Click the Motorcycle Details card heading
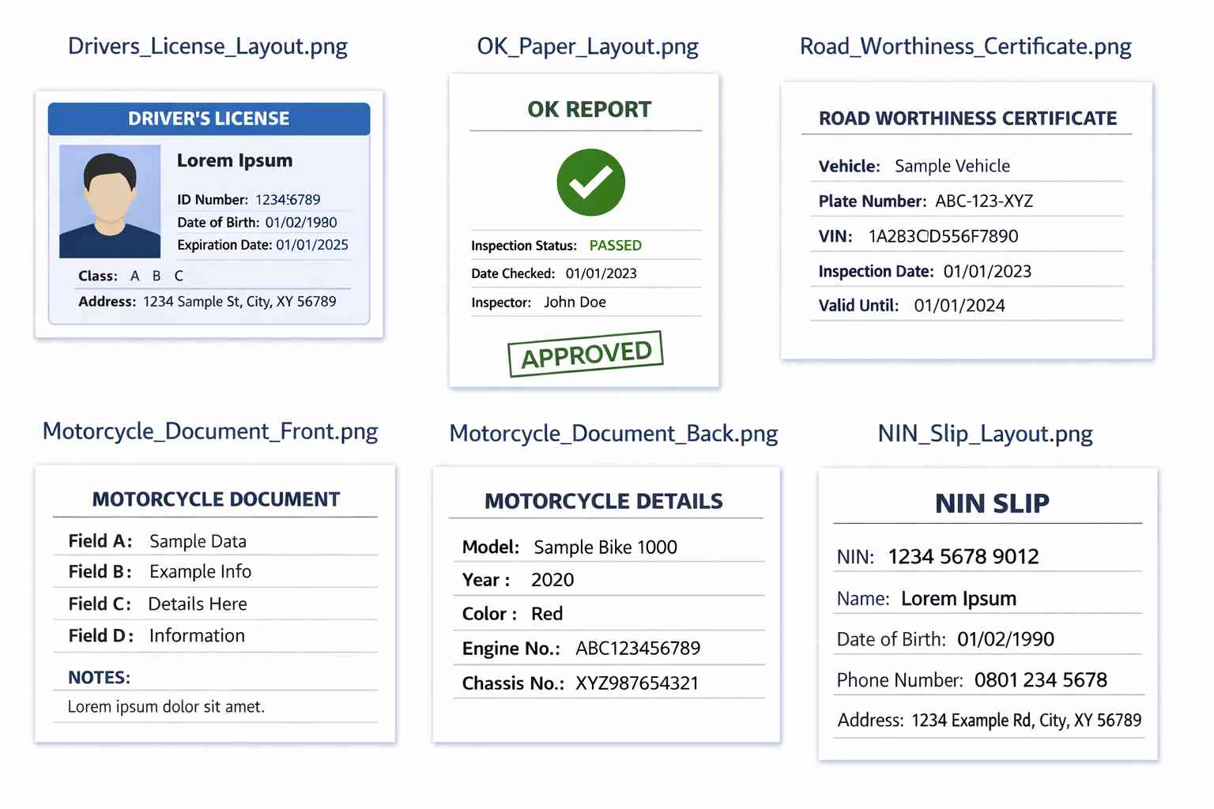This screenshot has height=809, width=1214. click(604, 502)
